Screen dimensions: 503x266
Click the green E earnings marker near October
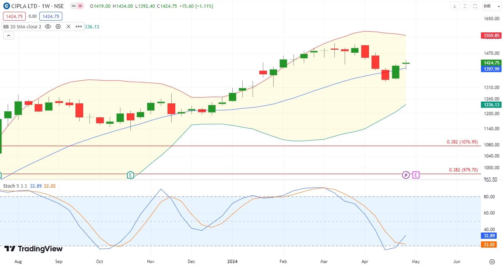(x=130, y=175)
